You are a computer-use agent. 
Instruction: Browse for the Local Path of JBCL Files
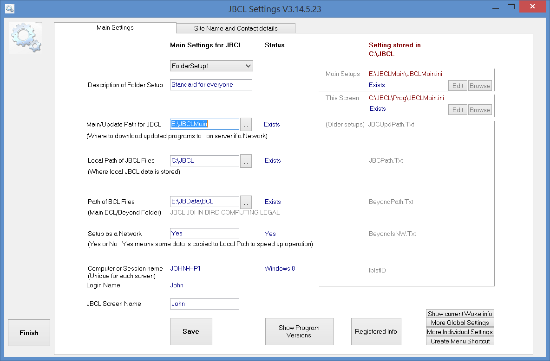246,161
